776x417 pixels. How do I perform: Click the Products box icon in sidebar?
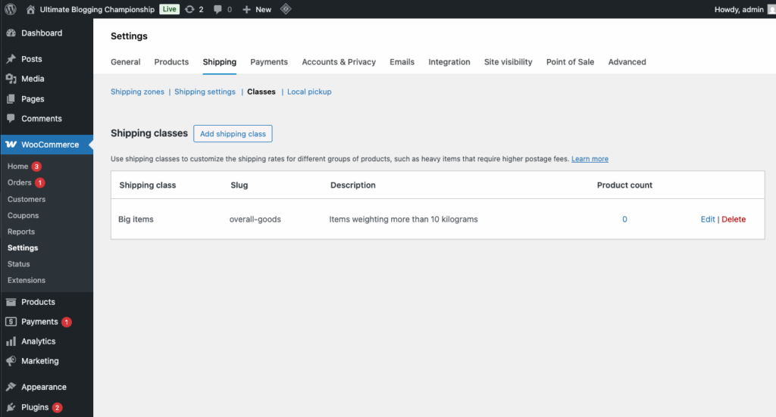tap(11, 302)
